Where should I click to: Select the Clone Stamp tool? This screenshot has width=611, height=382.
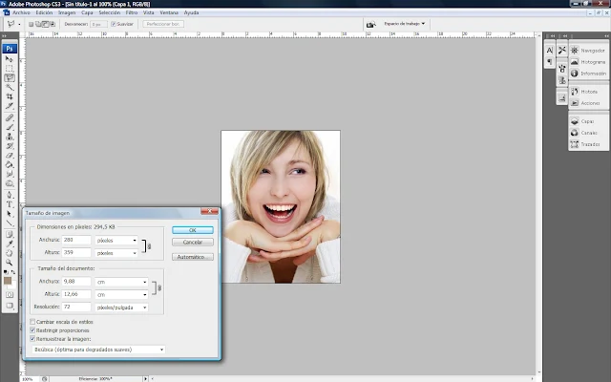[10, 137]
